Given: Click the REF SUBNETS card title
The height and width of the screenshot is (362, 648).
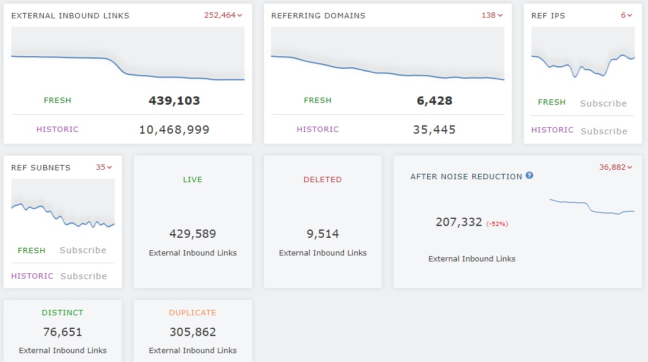Looking at the screenshot, I should (x=41, y=168).
